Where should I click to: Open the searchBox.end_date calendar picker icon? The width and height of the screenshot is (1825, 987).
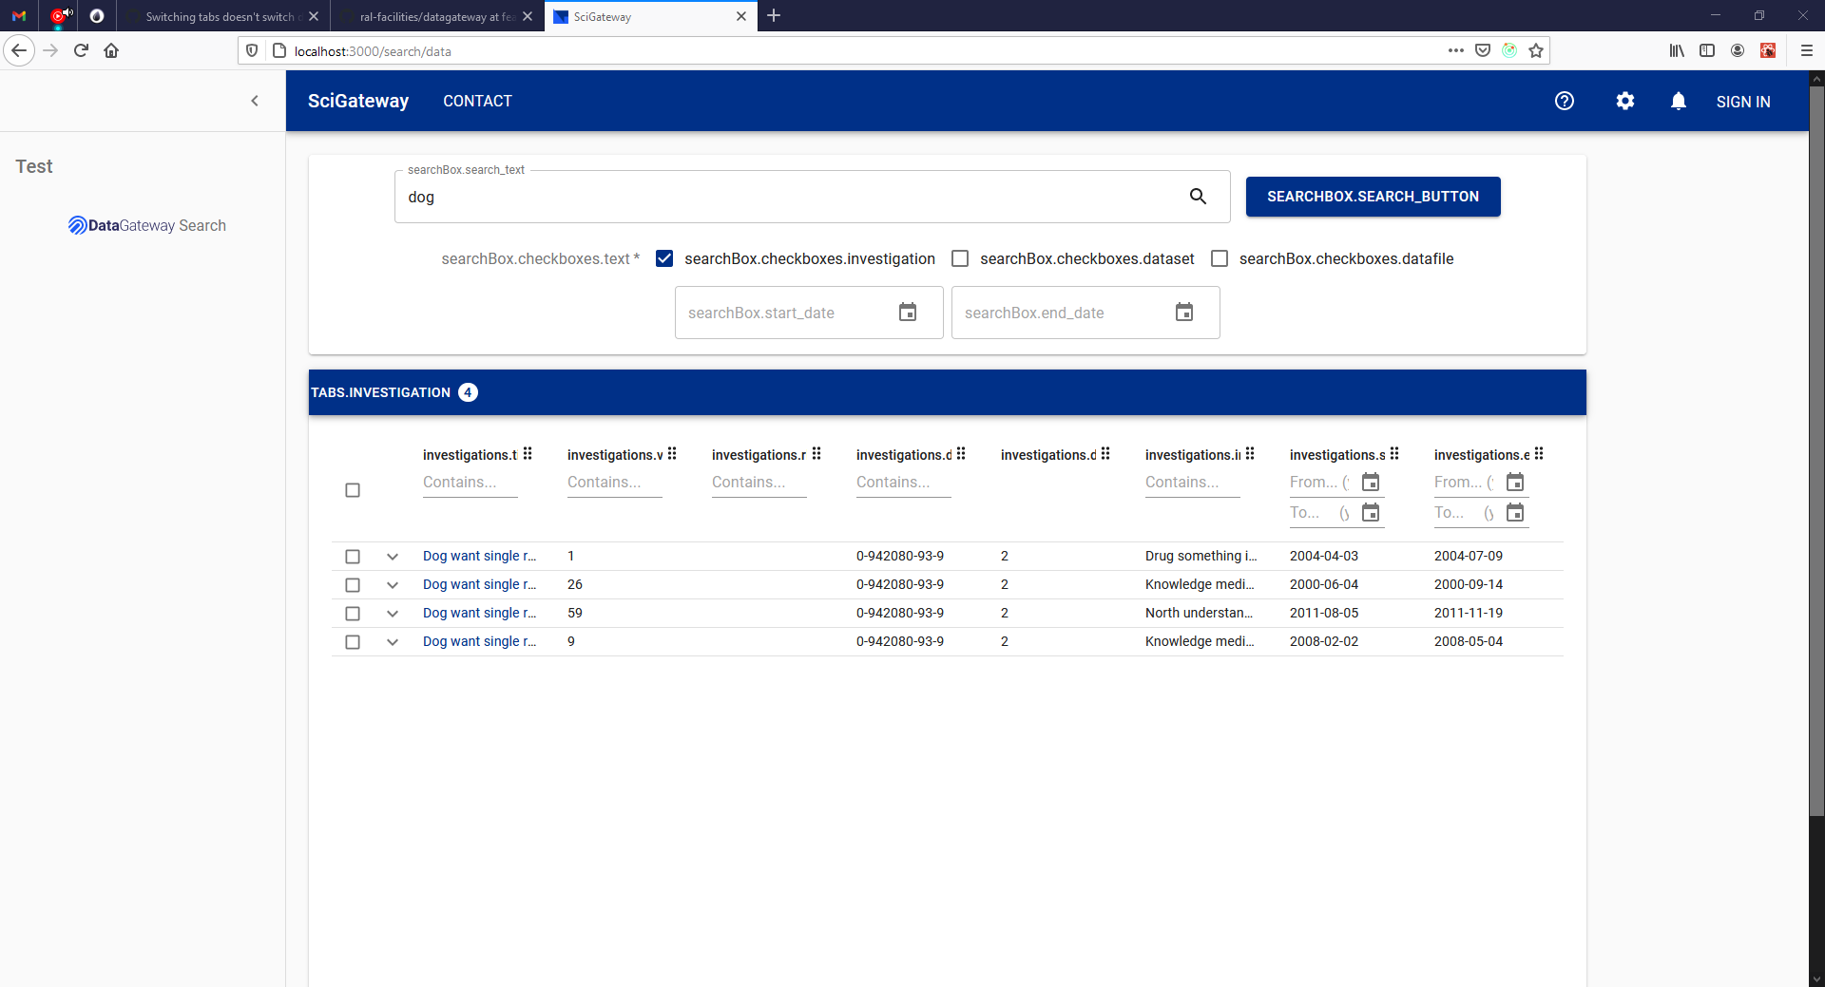click(1184, 313)
